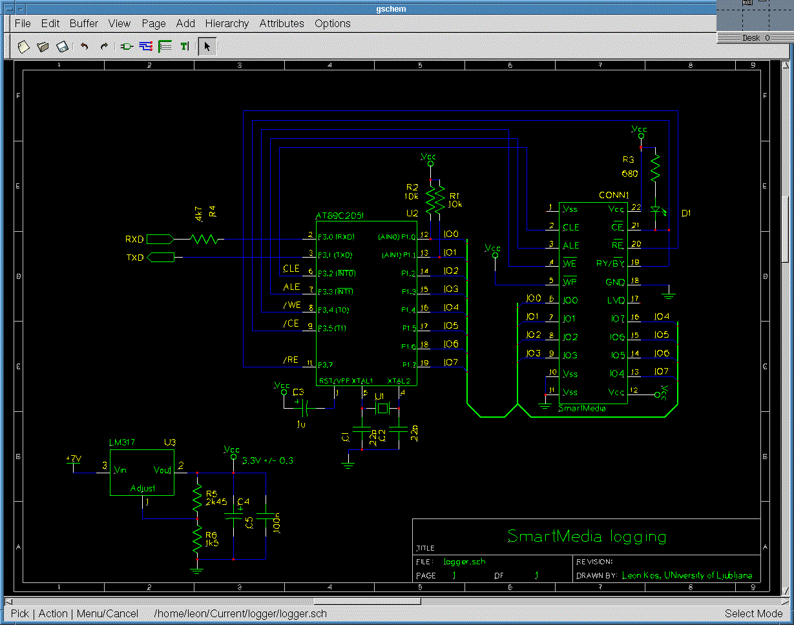
Task: Click the XTAL1 pin label
Action: [363, 380]
